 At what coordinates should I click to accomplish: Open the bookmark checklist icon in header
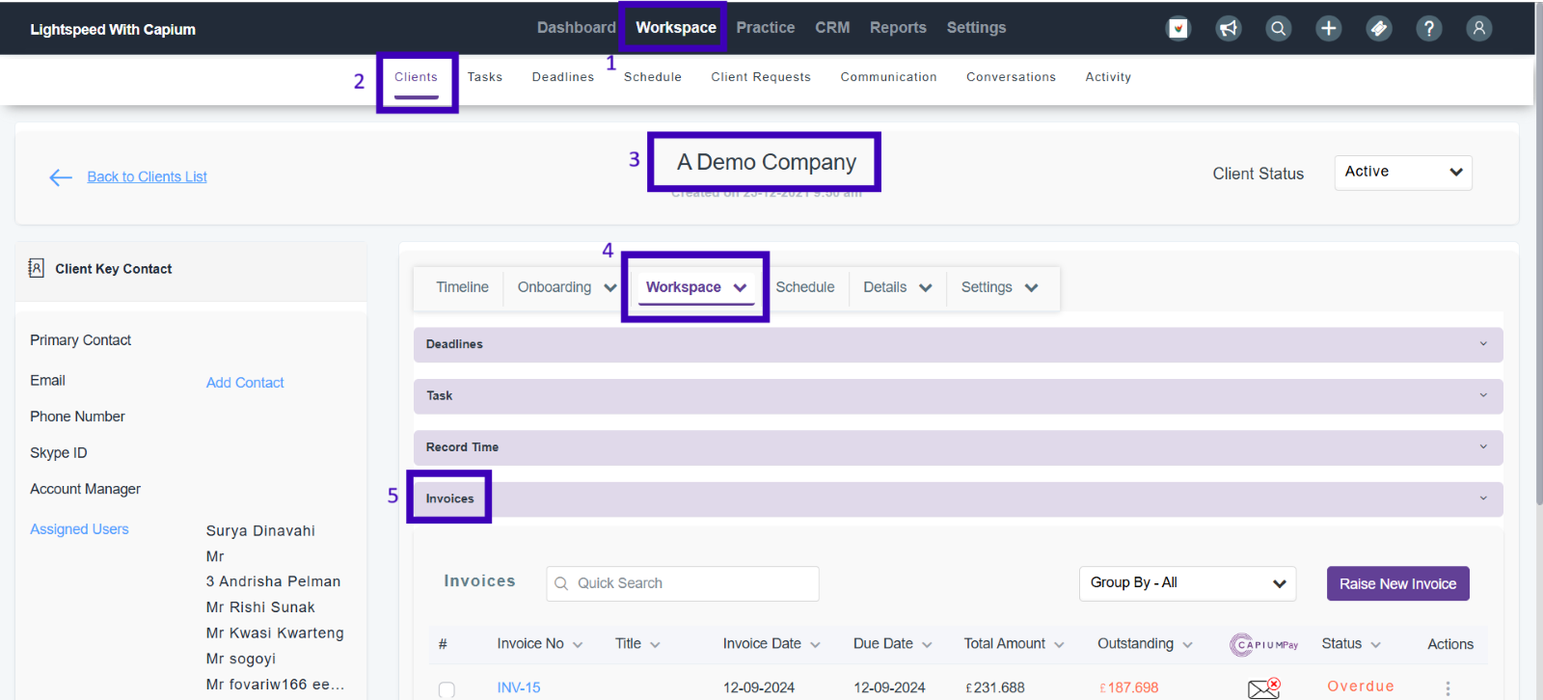point(1178,29)
